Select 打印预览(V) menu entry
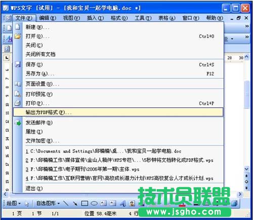This screenshot has height=220, width=253. tap(118, 94)
